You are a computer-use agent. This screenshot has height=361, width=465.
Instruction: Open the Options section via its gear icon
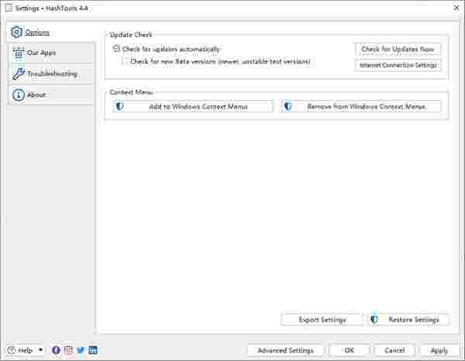pyautogui.click(x=16, y=32)
